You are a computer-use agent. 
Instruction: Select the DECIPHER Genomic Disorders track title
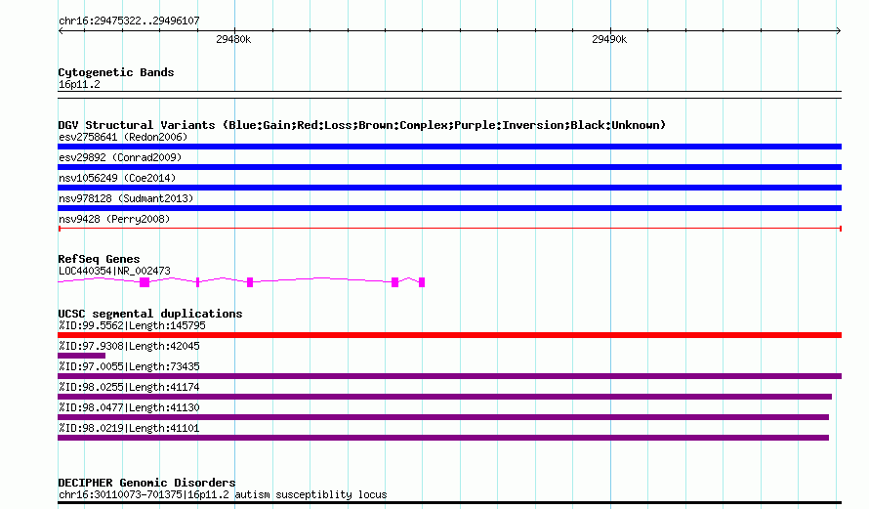(x=146, y=483)
